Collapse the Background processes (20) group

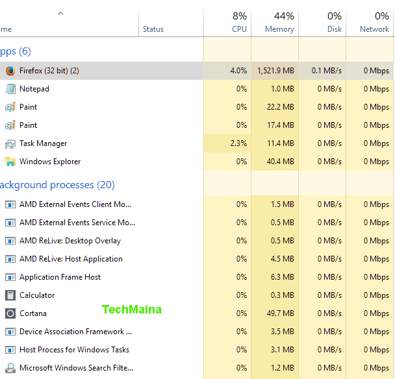pyautogui.click(x=57, y=185)
